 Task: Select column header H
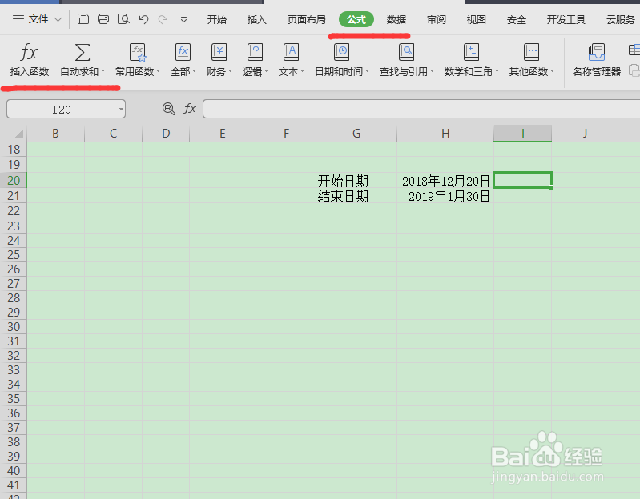coord(445,134)
